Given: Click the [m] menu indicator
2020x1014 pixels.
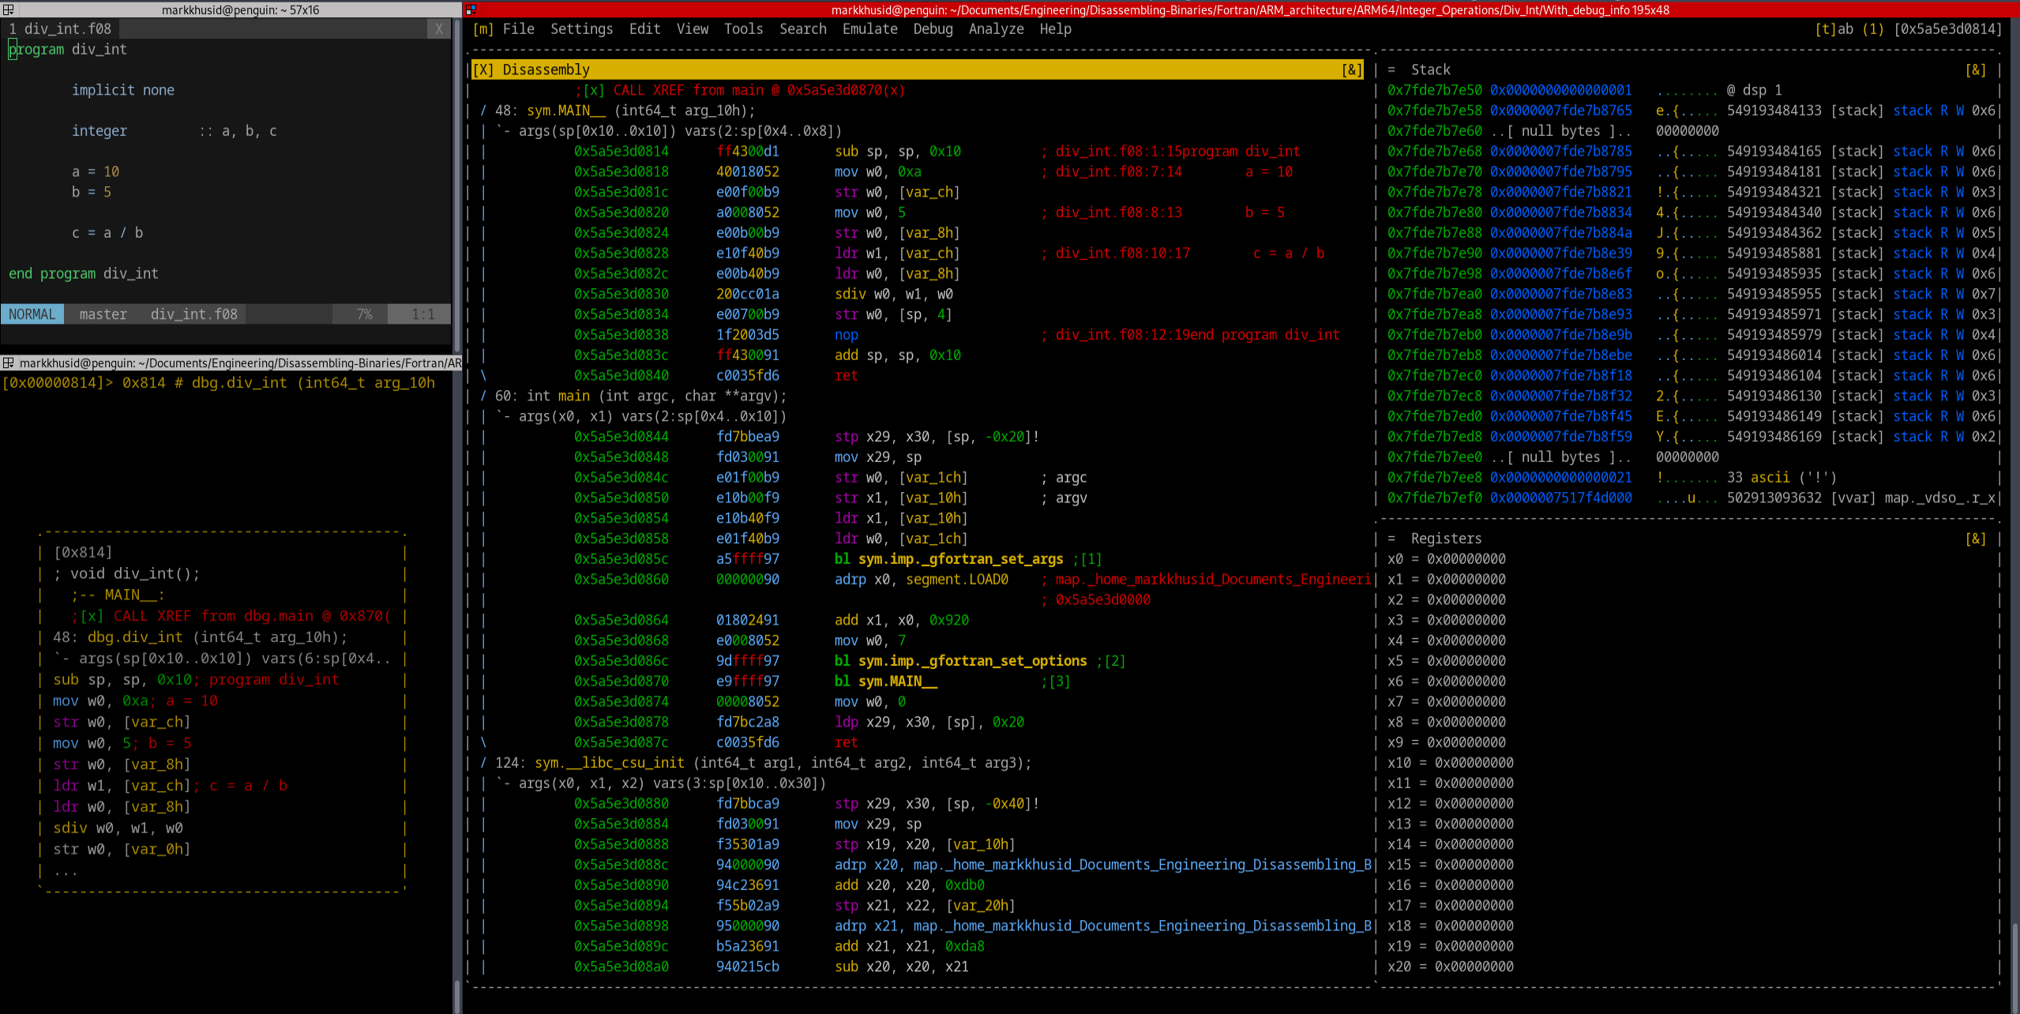Looking at the screenshot, I should coord(482,29).
